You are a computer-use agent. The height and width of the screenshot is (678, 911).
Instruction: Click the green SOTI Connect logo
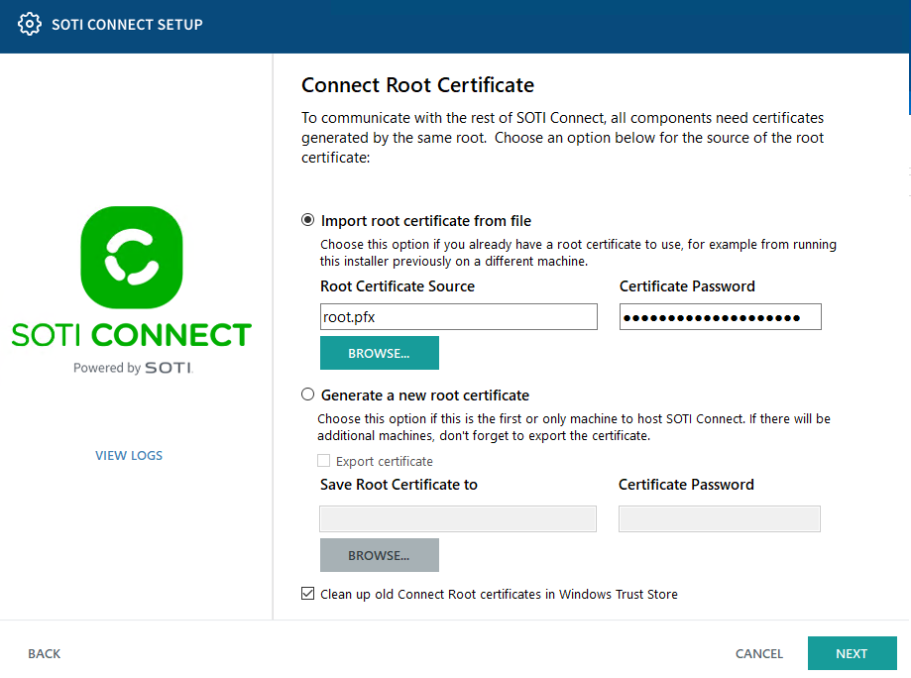click(x=131, y=258)
